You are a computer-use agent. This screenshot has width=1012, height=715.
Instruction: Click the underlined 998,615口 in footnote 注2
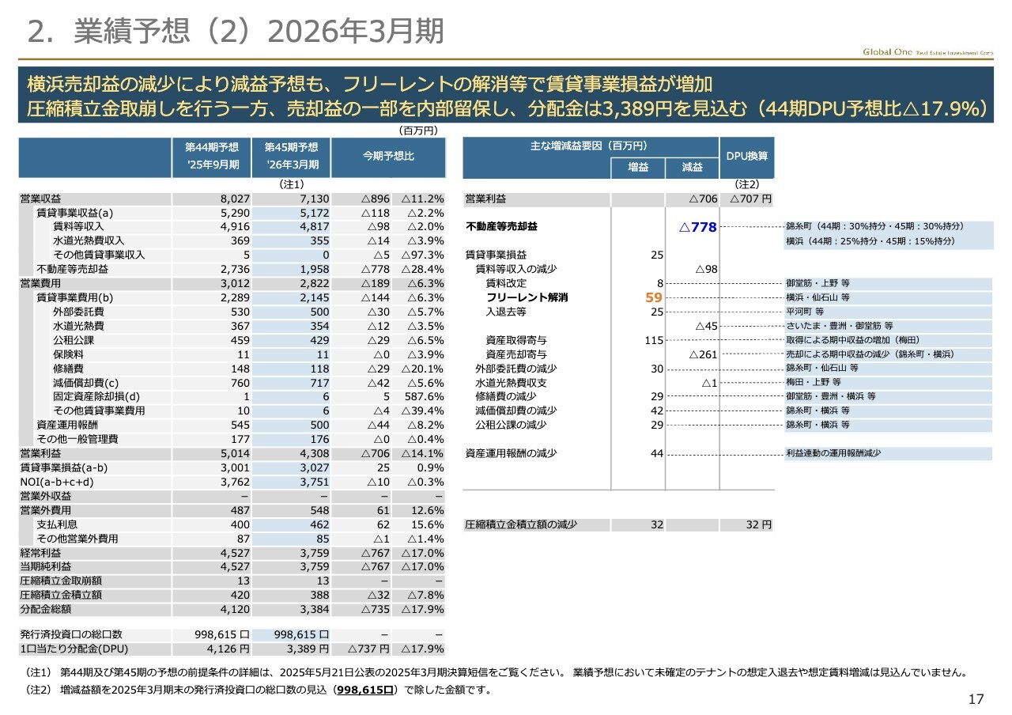pyautogui.click(x=366, y=690)
